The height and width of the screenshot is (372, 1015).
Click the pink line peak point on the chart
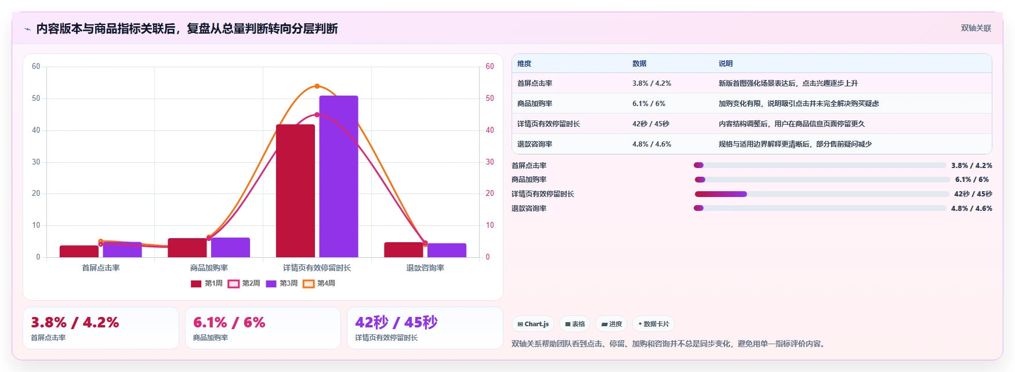[317, 115]
